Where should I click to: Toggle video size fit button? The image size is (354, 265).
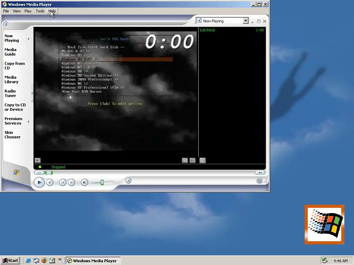pyautogui.click(x=185, y=160)
